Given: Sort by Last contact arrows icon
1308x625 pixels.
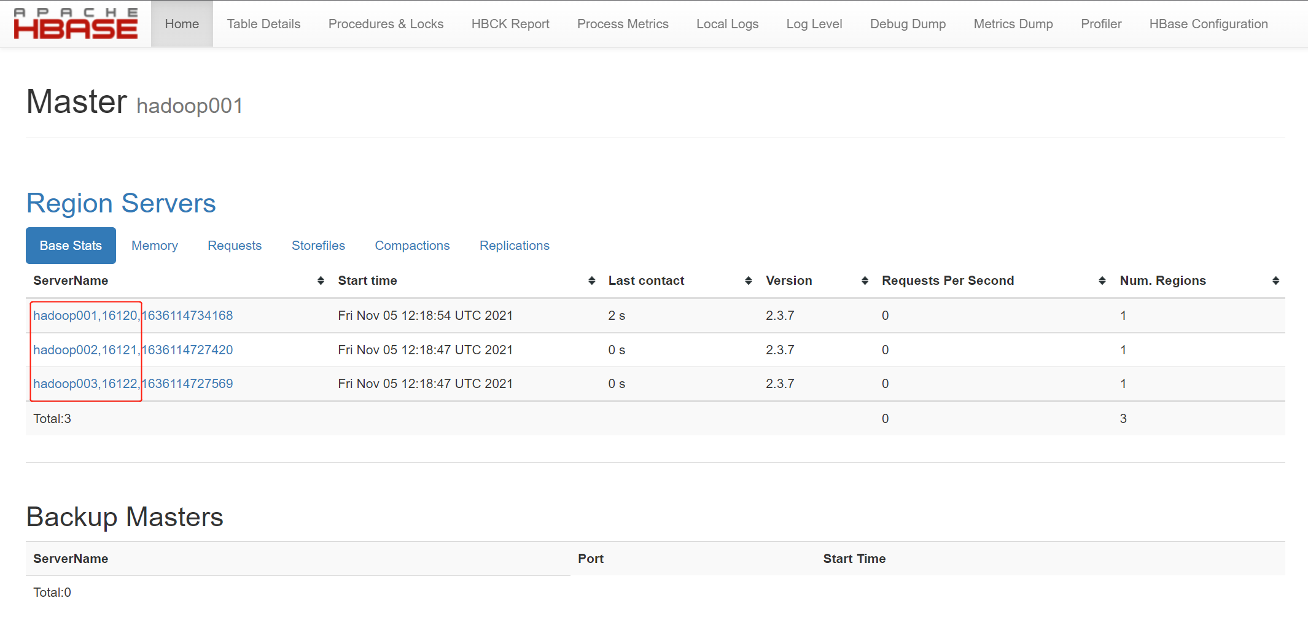Looking at the screenshot, I should point(749,281).
